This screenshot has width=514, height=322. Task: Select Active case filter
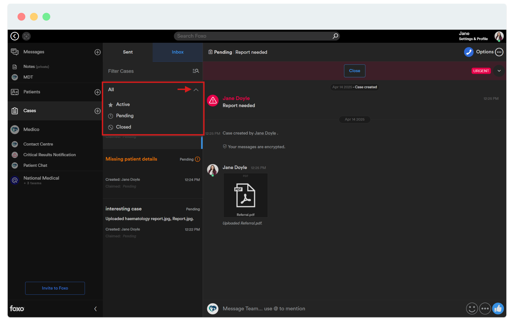[x=123, y=105]
